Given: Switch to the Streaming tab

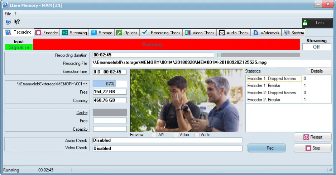Looking at the screenshot, I should coord(75,32).
